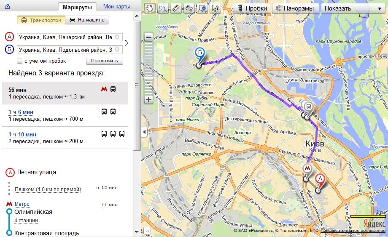388x237 pixels.
Task: Click the red metro M in route steps
Action: [9, 204]
